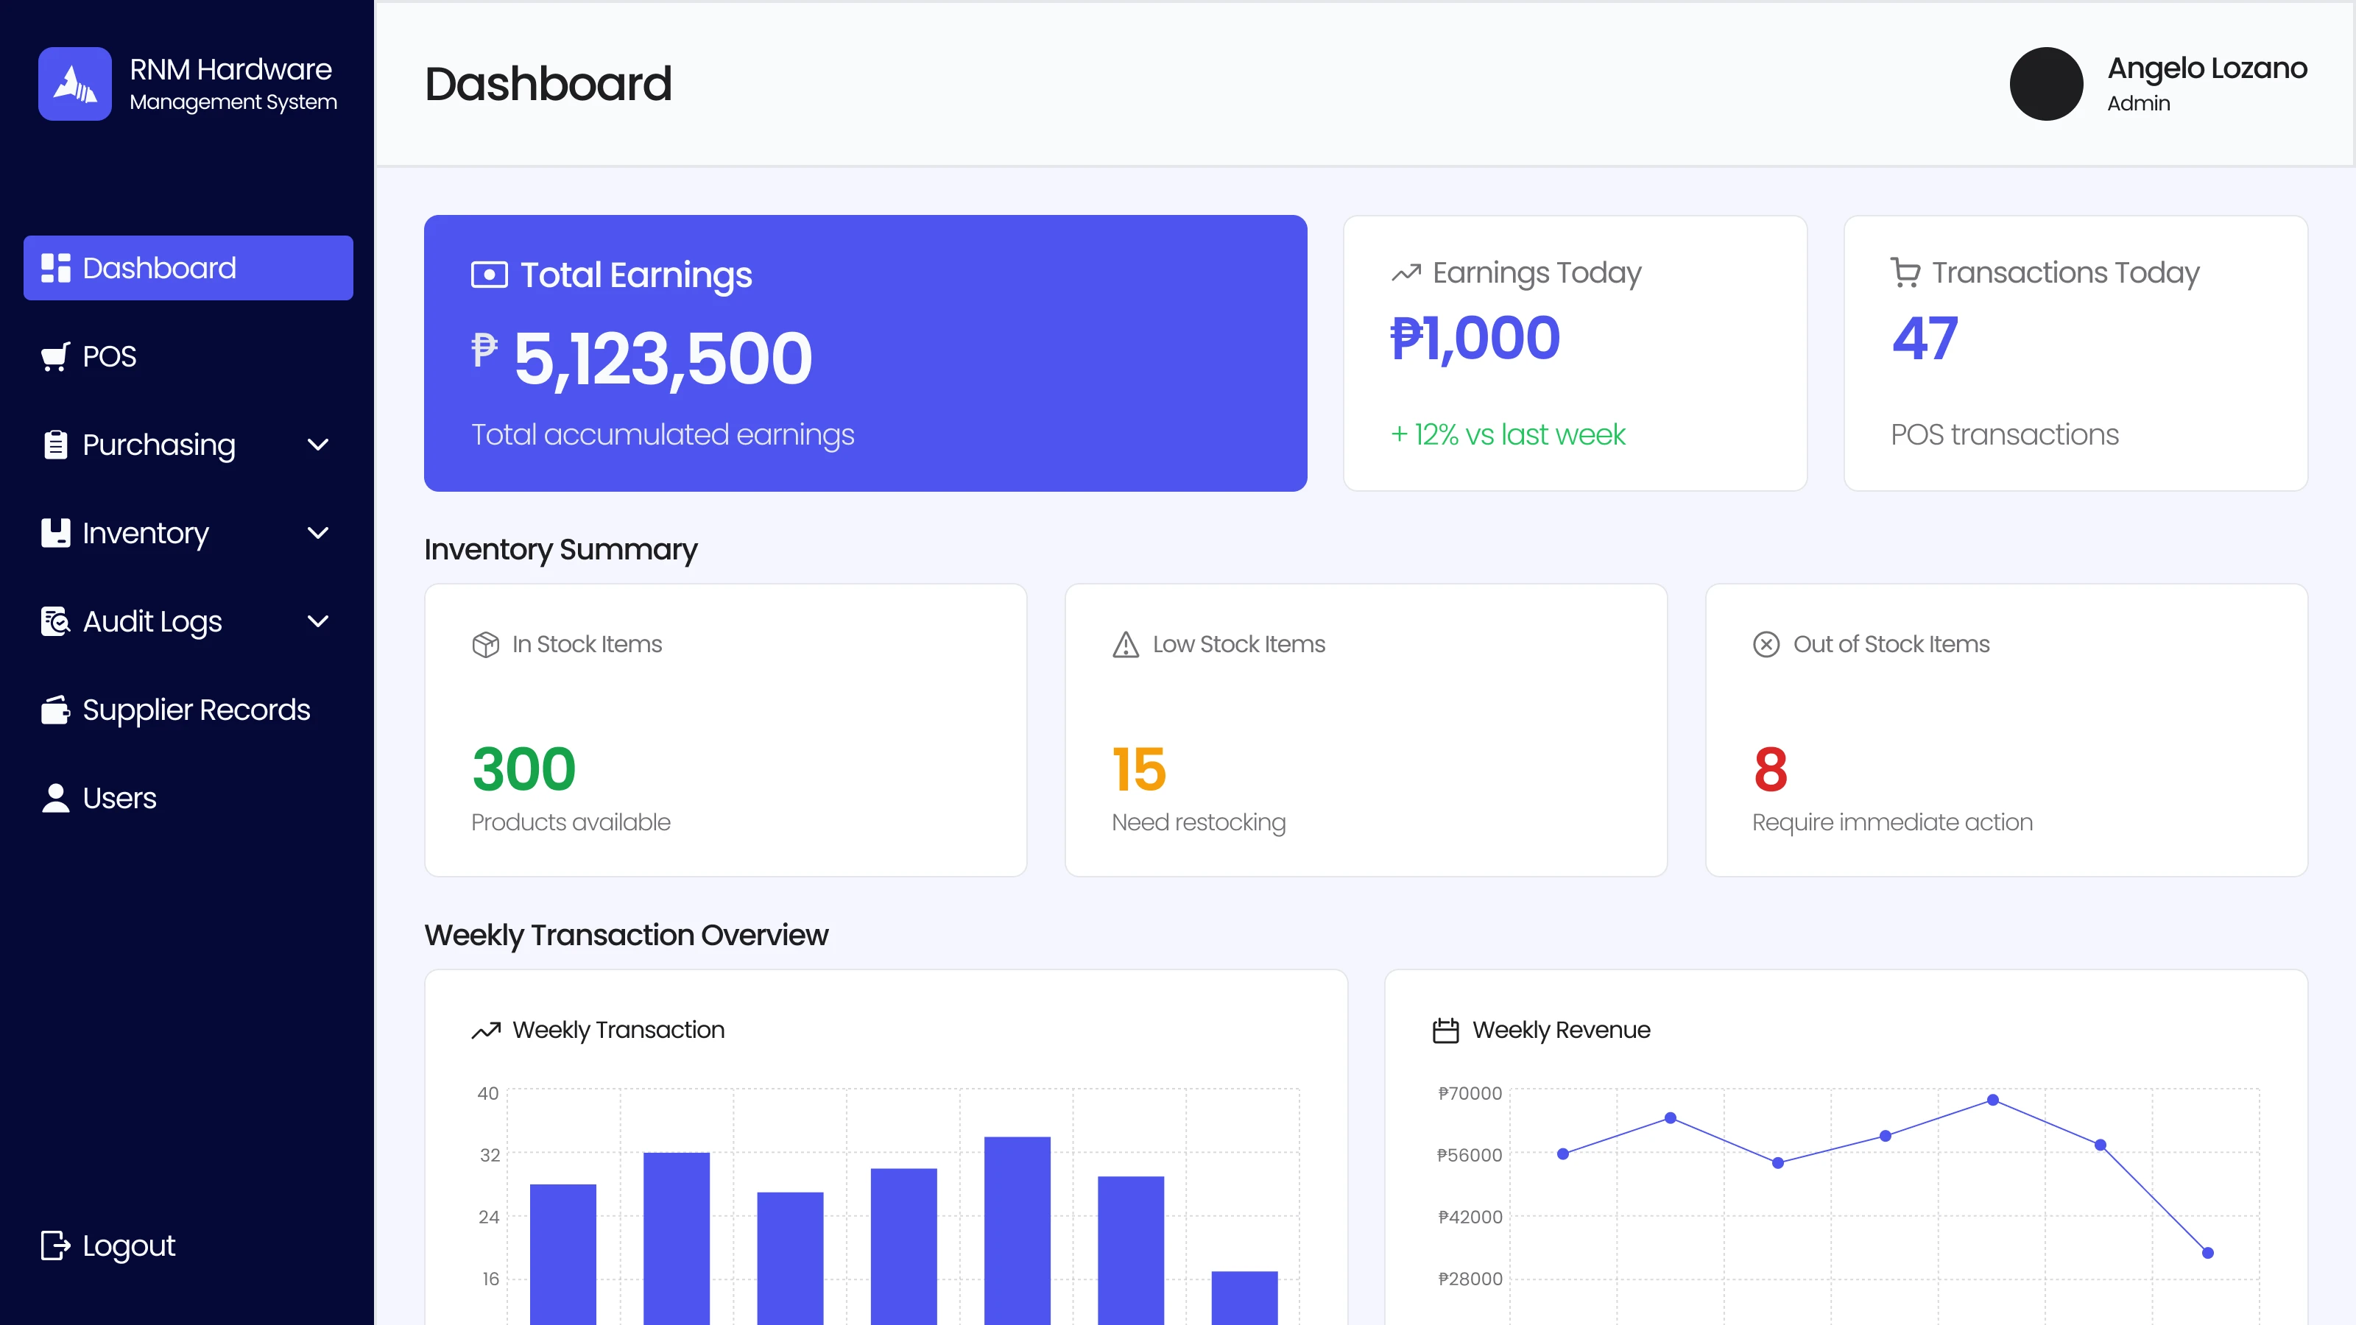Click the Out of Stock circle-x icon
This screenshot has width=2356, height=1325.
pyautogui.click(x=1766, y=645)
